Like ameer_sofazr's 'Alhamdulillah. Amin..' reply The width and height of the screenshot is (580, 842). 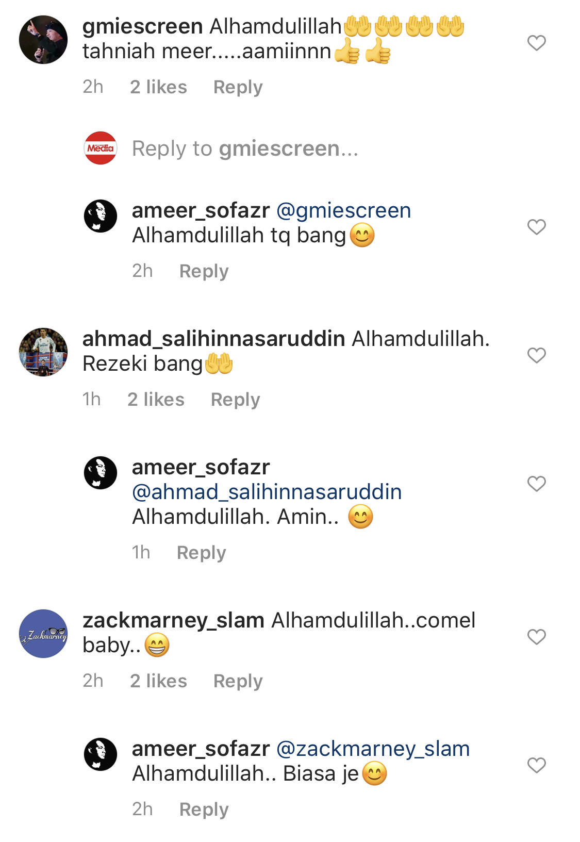pos(536,484)
